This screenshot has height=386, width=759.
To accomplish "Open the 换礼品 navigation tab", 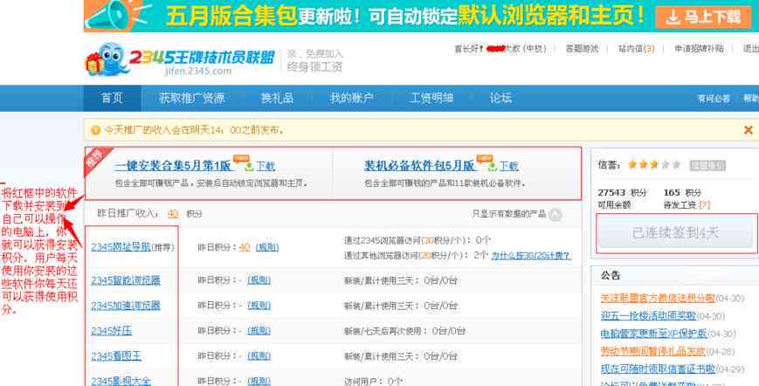I will tap(278, 98).
